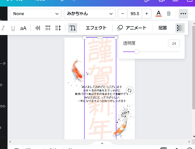Click the horizontal scrollbar right arrow
Screen dimensions: 195x149
pos(189,142)
